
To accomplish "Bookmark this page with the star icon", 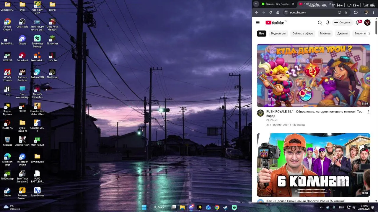I will click(x=346, y=12).
